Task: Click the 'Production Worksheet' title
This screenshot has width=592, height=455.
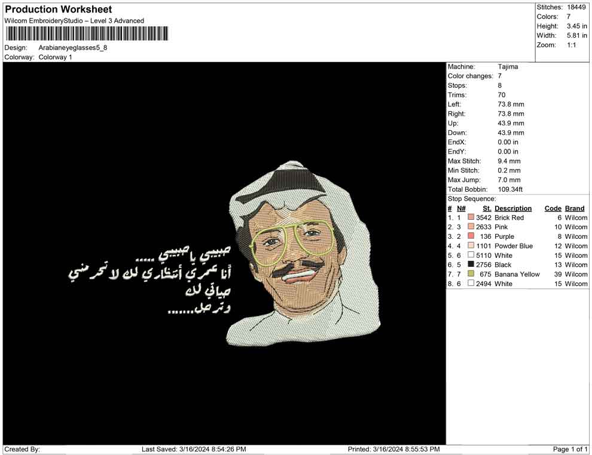Action: (59, 10)
